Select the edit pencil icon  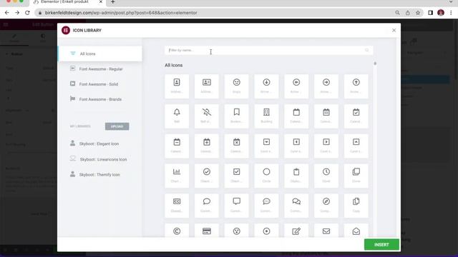coord(296,231)
